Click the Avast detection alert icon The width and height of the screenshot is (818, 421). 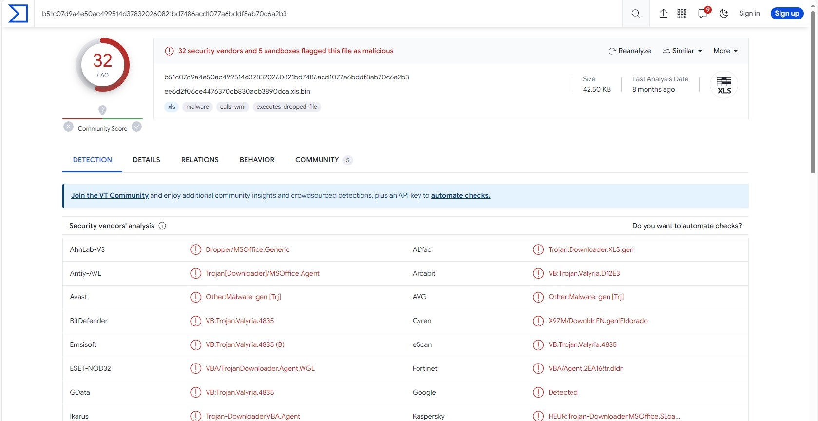click(196, 297)
